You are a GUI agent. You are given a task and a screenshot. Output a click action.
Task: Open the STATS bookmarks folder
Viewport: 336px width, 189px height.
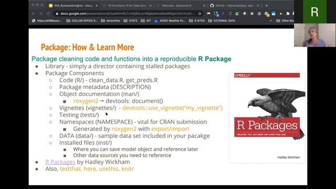(131, 21)
